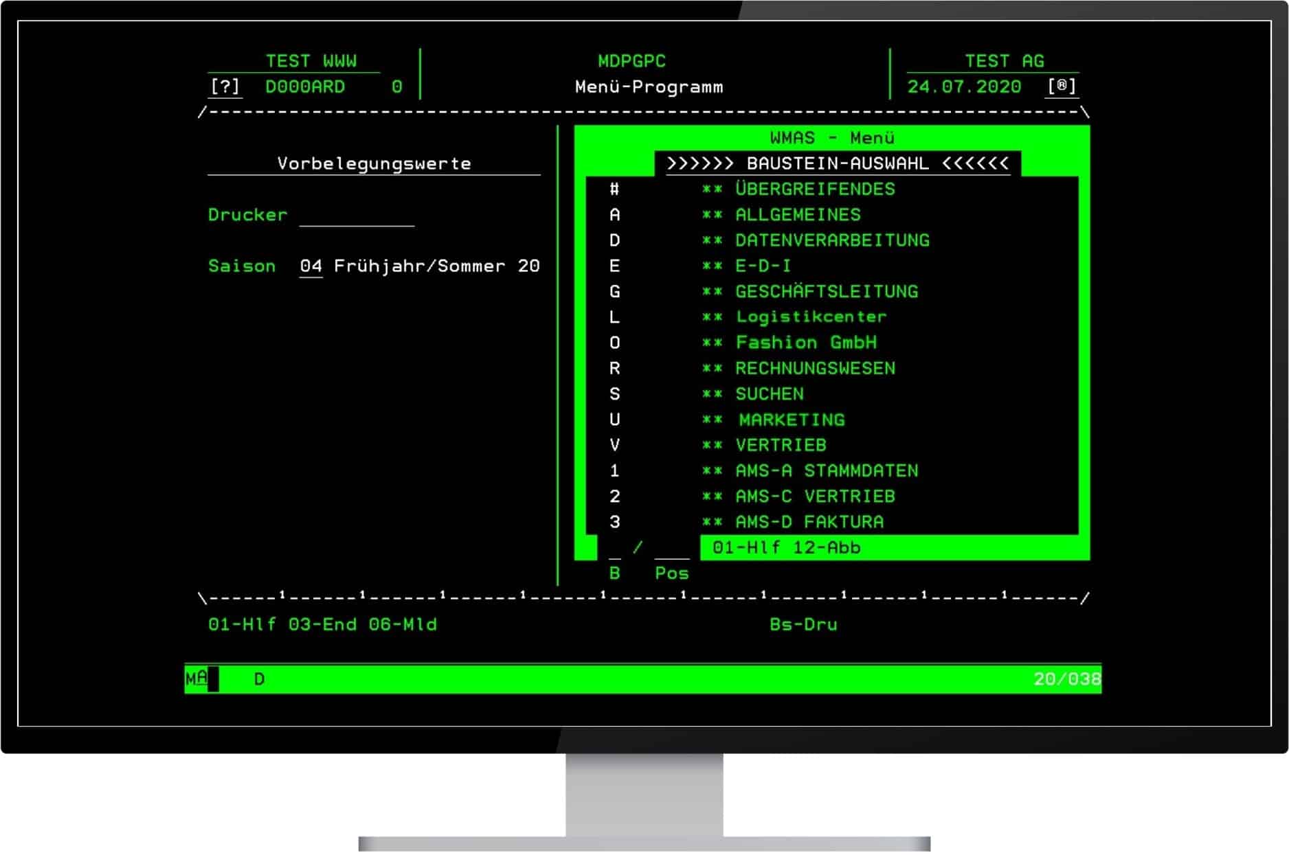Click the [?] help indicator
This screenshot has height=855, width=1289.
(225, 87)
